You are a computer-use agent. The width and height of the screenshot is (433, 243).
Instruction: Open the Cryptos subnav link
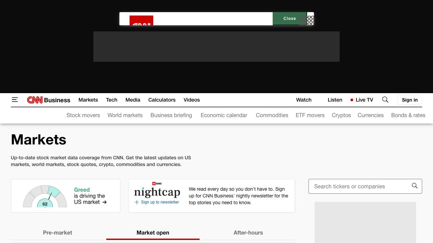coord(341,115)
